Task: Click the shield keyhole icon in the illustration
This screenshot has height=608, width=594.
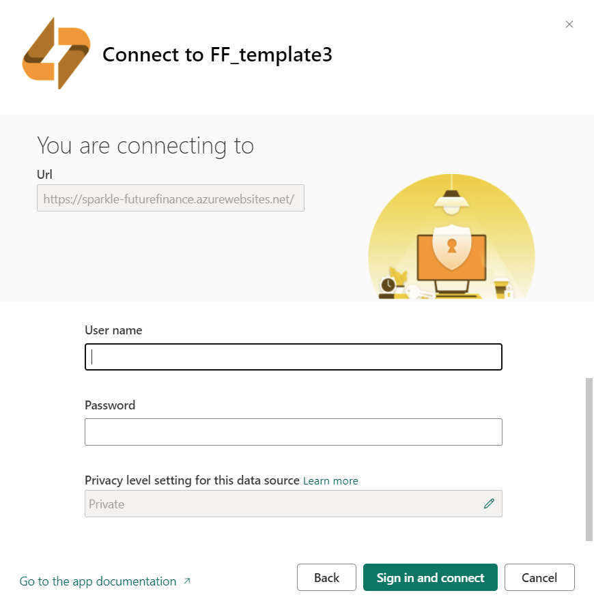Action: click(451, 246)
